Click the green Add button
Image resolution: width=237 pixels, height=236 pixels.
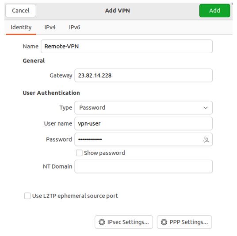pyautogui.click(x=215, y=11)
